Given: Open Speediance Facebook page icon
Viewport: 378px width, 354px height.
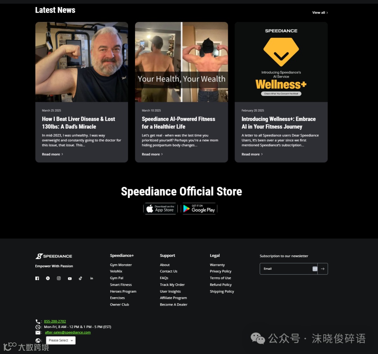Looking at the screenshot, I should pyautogui.click(x=37, y=278).
